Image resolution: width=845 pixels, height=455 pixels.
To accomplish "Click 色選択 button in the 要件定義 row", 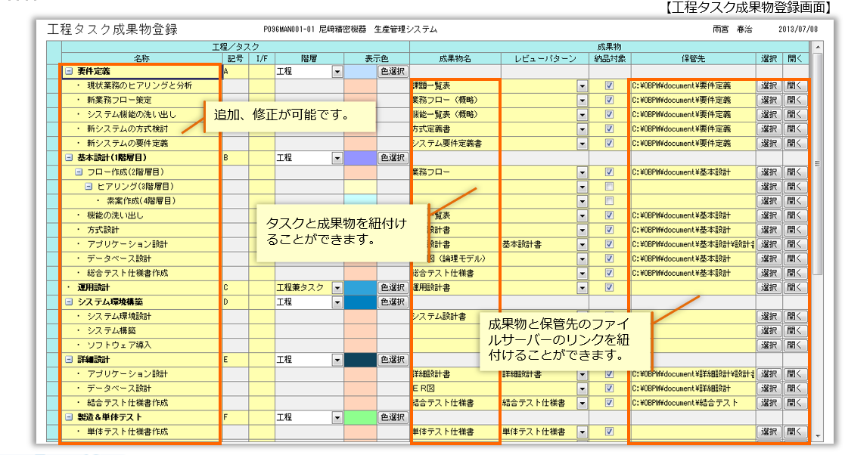I will point(393,72).
